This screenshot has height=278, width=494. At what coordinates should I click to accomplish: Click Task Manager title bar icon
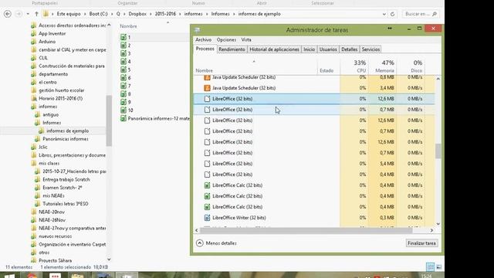point(198,30)
